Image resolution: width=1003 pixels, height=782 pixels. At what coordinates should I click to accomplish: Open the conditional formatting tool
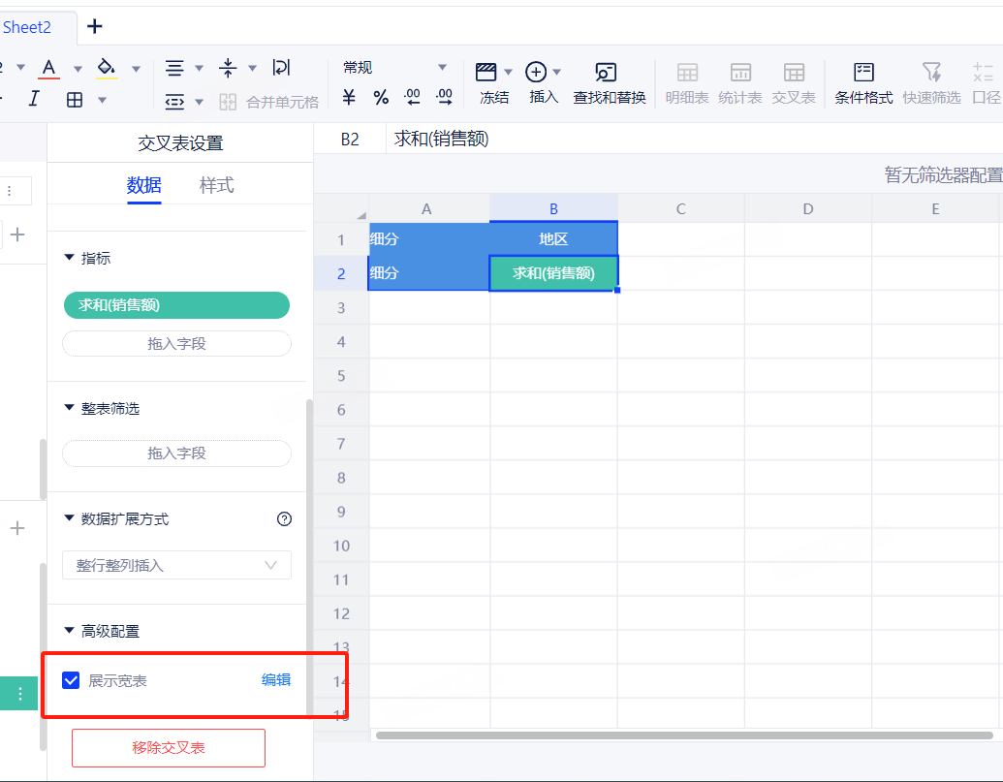tap(862, 83)
